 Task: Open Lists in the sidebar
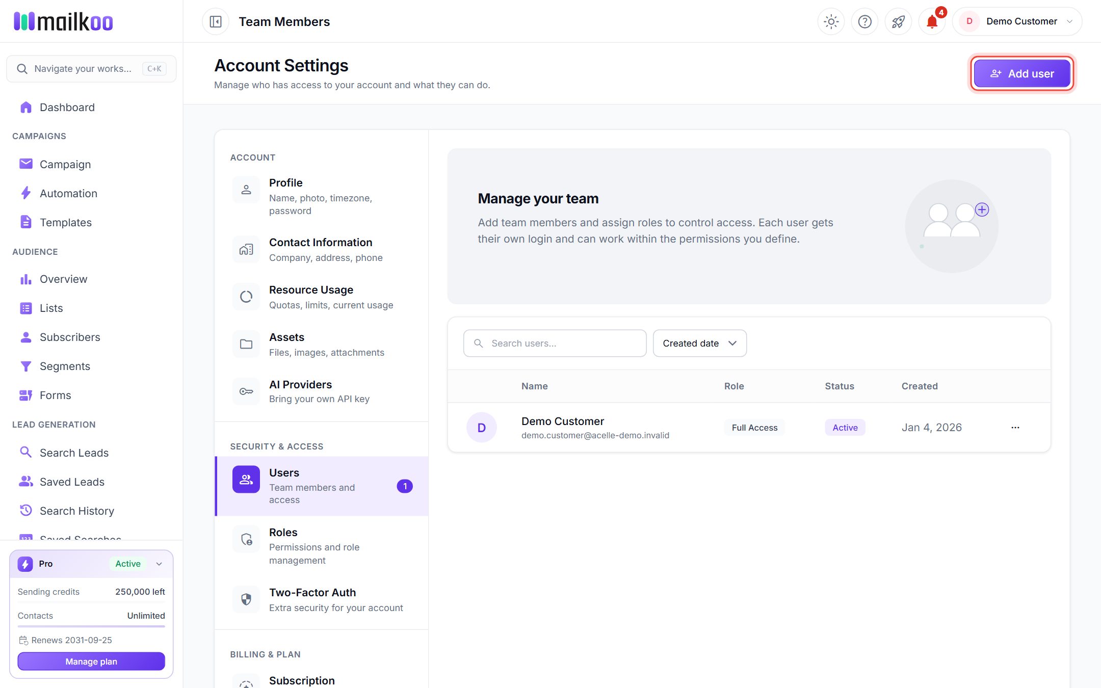coord(91,308)
